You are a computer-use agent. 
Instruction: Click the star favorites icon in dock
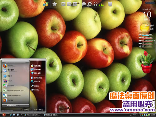55,4
